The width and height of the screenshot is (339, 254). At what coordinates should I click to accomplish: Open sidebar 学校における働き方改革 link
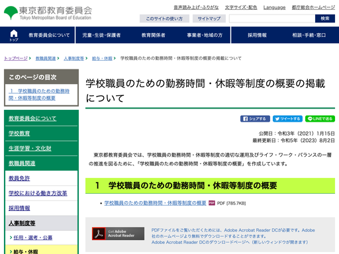click(38, 193)
